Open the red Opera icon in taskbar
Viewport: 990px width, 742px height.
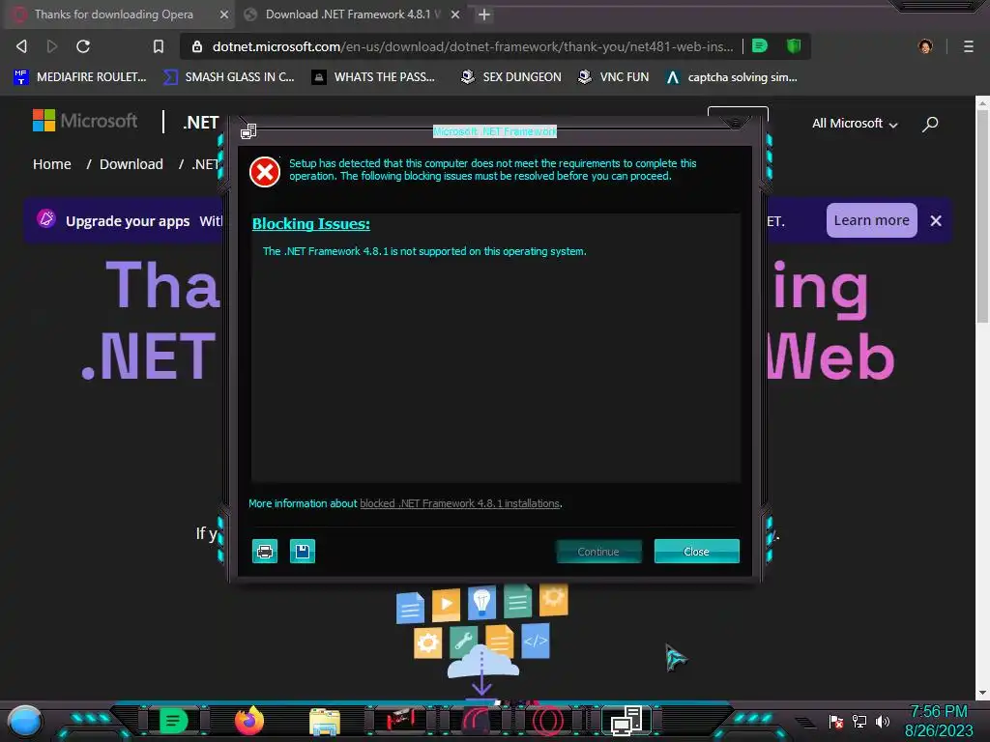tap(548, 721)
